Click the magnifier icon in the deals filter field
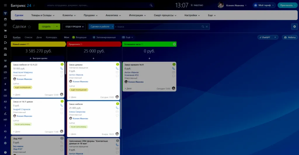Screen dimensions: 299x155 click(203, 27)
